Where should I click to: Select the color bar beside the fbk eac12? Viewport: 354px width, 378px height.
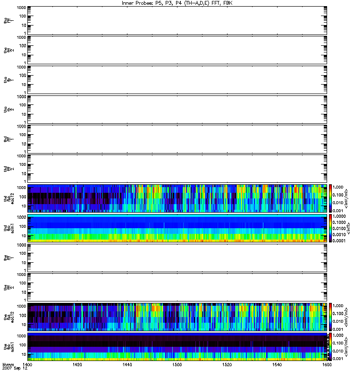click(x=330, y=317)
